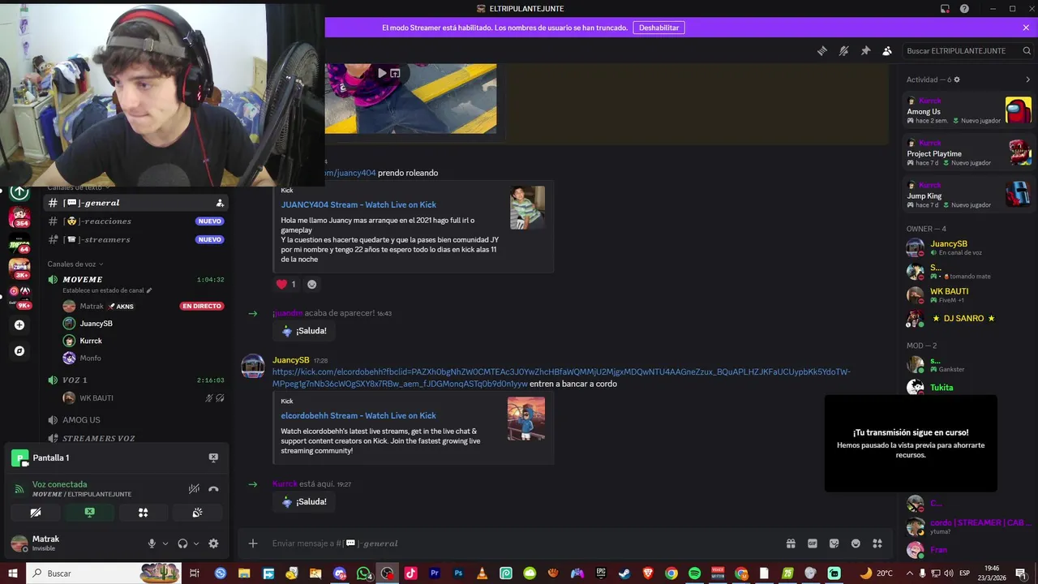Add a server with plus icon

coord(19,325)
